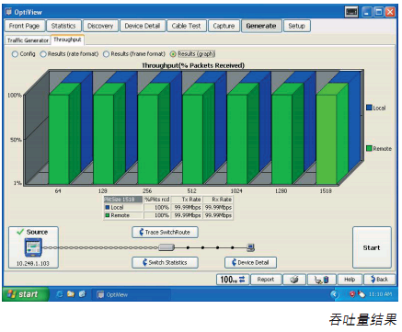Select the 1024 byte green bar
This screenshot has height=332, width=402.
[x=237, y=140]
